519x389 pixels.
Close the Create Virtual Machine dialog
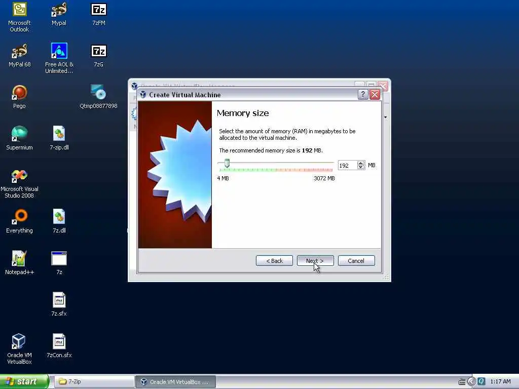coord(375,95)
